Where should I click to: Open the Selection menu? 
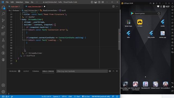(19, 2)
